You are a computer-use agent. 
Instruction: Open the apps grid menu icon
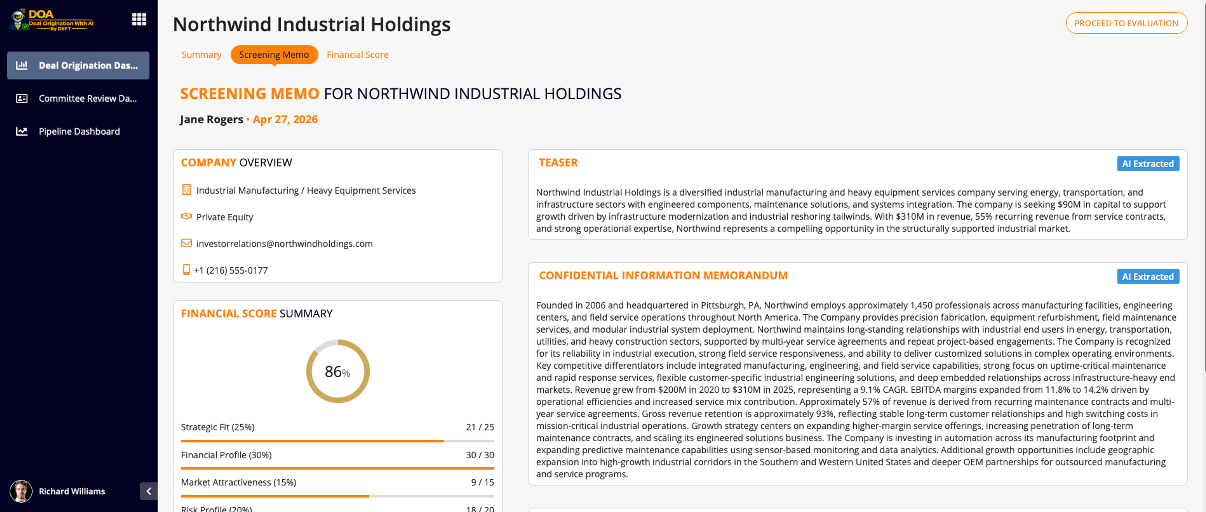tap(139, 19)
